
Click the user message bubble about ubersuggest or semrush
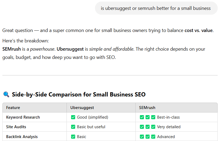point(156,8)
